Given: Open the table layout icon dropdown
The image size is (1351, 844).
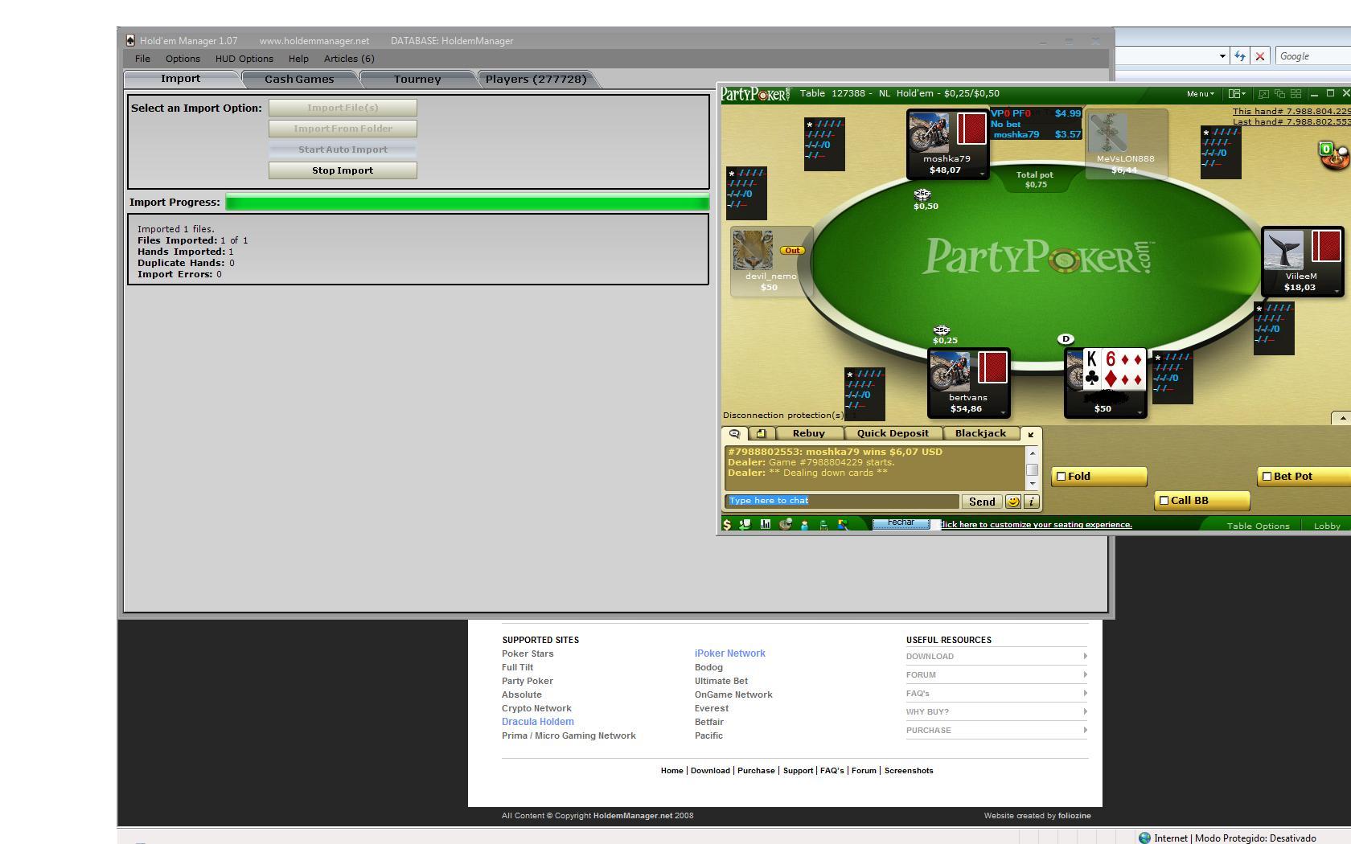Looking at the screenshot, I should (x=1237, y=94).
